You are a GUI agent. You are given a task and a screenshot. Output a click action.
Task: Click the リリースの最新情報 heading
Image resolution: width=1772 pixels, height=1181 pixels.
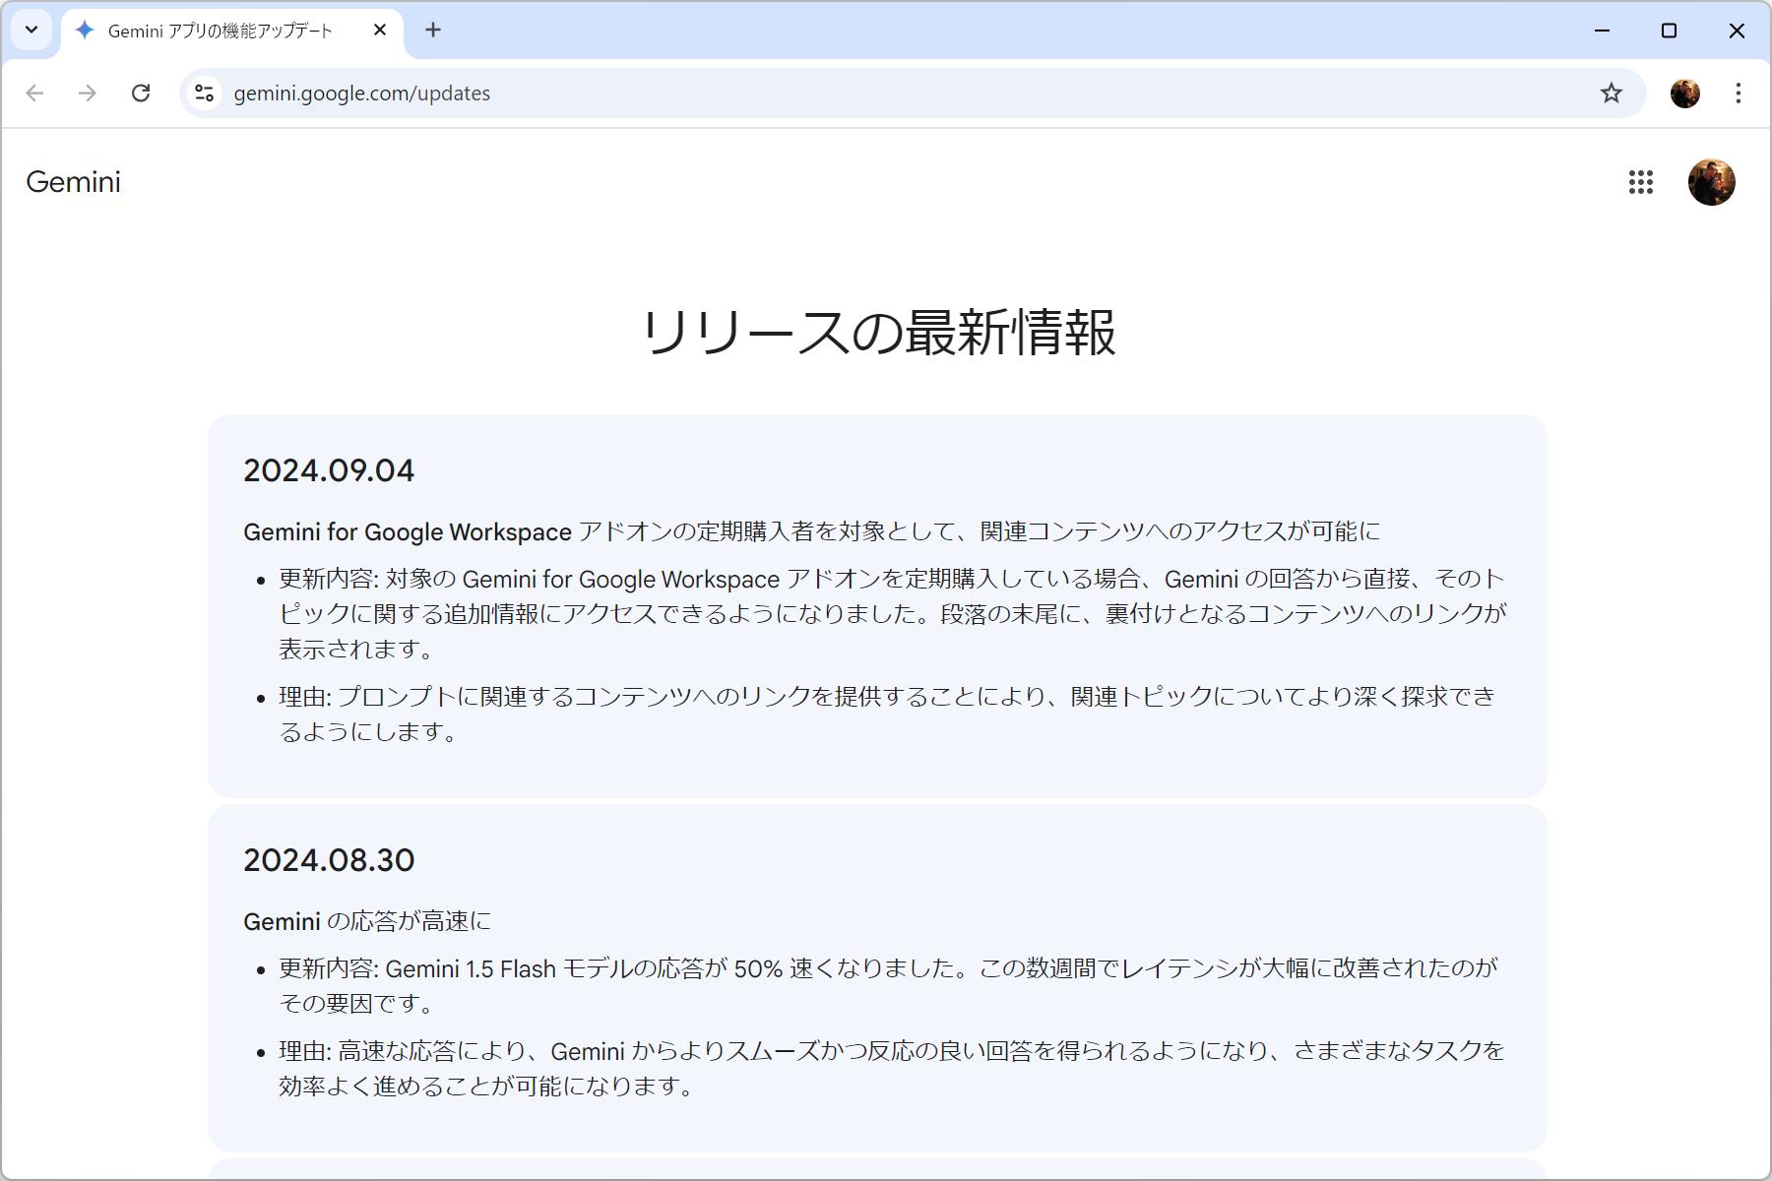coord(878,332)
